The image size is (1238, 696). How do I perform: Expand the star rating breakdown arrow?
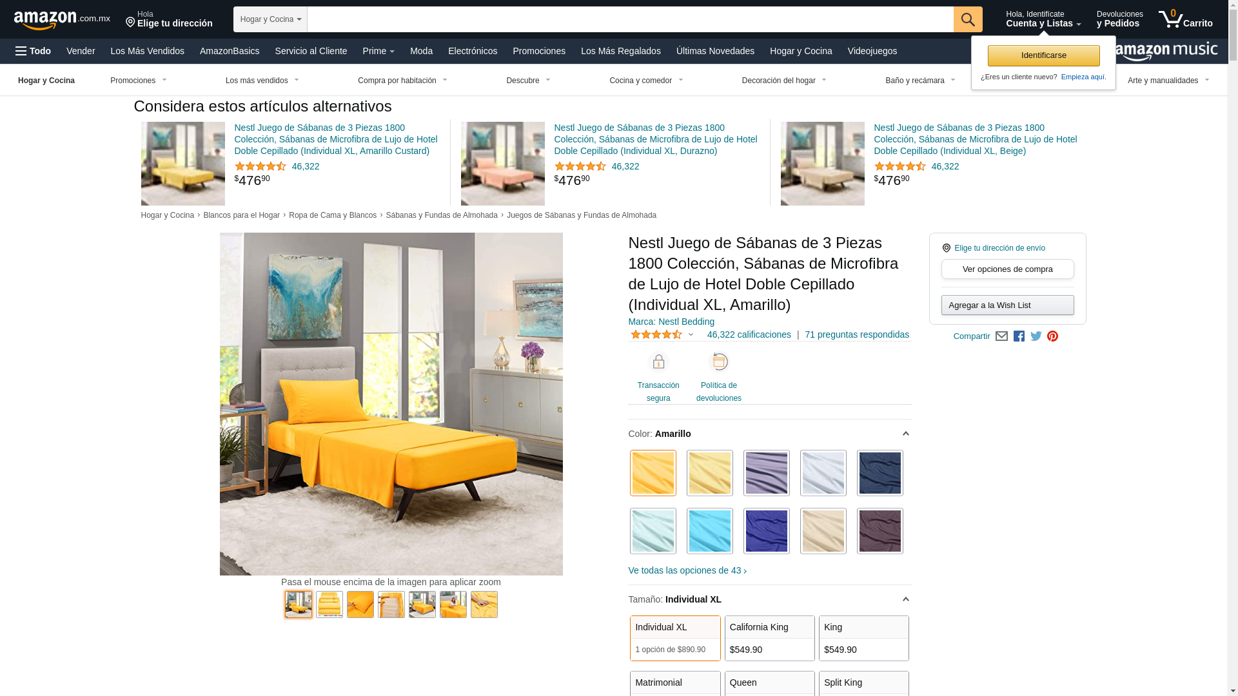pyautogui.click(x=691, y=335)
